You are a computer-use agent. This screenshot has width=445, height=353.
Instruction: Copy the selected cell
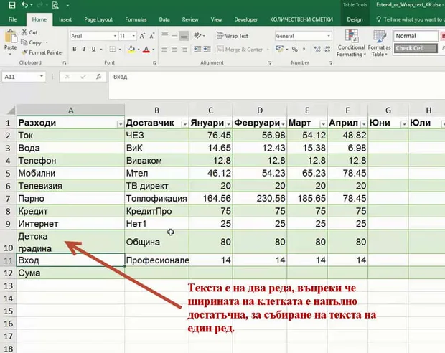pyautogui.click(x=32, y=42)
